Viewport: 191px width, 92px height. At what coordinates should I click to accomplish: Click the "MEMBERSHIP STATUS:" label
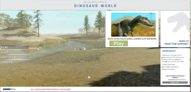click(x=177, y=80)
